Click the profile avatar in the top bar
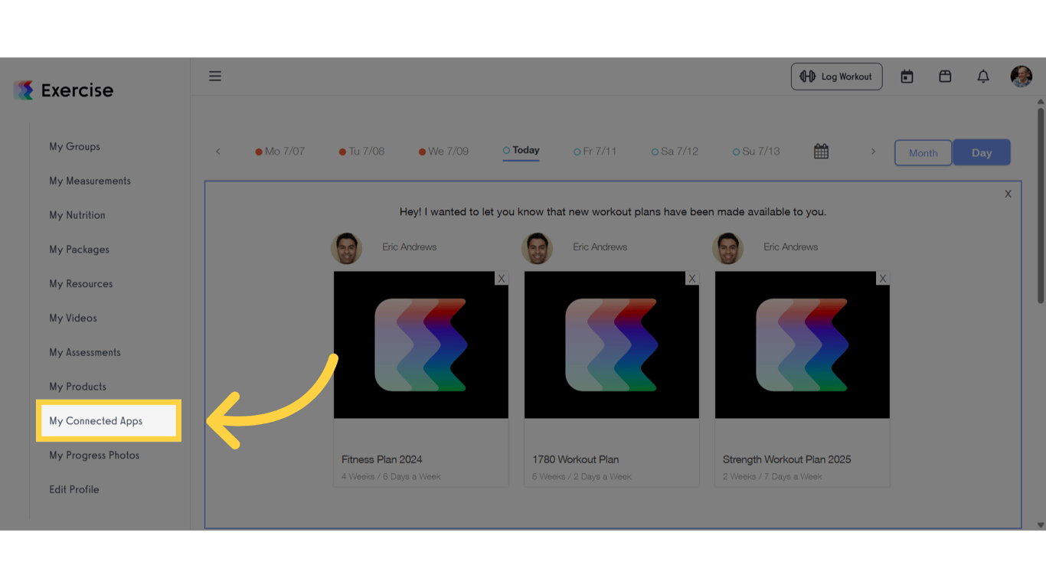The width and height of the screenshot is (1046, 588). coord(1021,76)
